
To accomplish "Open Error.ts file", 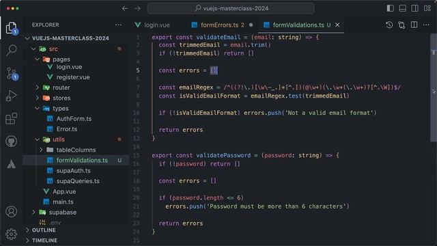I will pyautogui.click(x=67, y=129).
